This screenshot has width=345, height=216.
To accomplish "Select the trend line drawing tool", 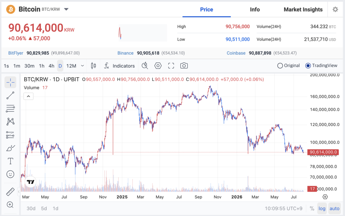I will point(10,96).
